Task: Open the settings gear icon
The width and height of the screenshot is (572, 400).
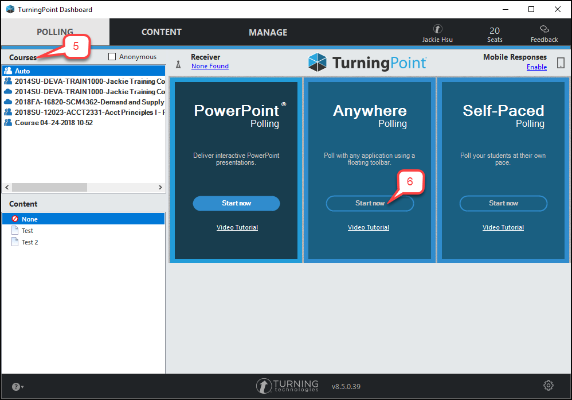Action: point(549,386)
